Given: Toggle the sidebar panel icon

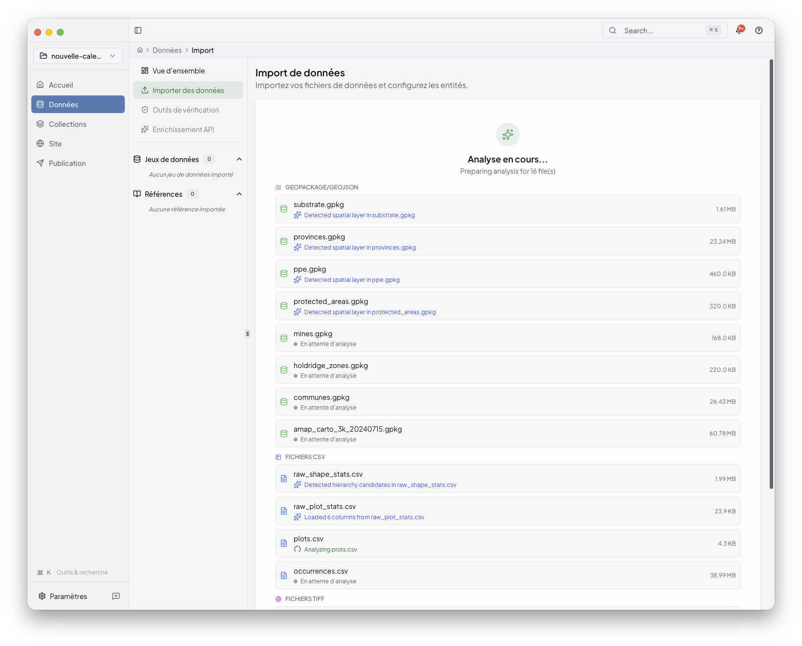Looking at the screenshot, I should [138, 30].
